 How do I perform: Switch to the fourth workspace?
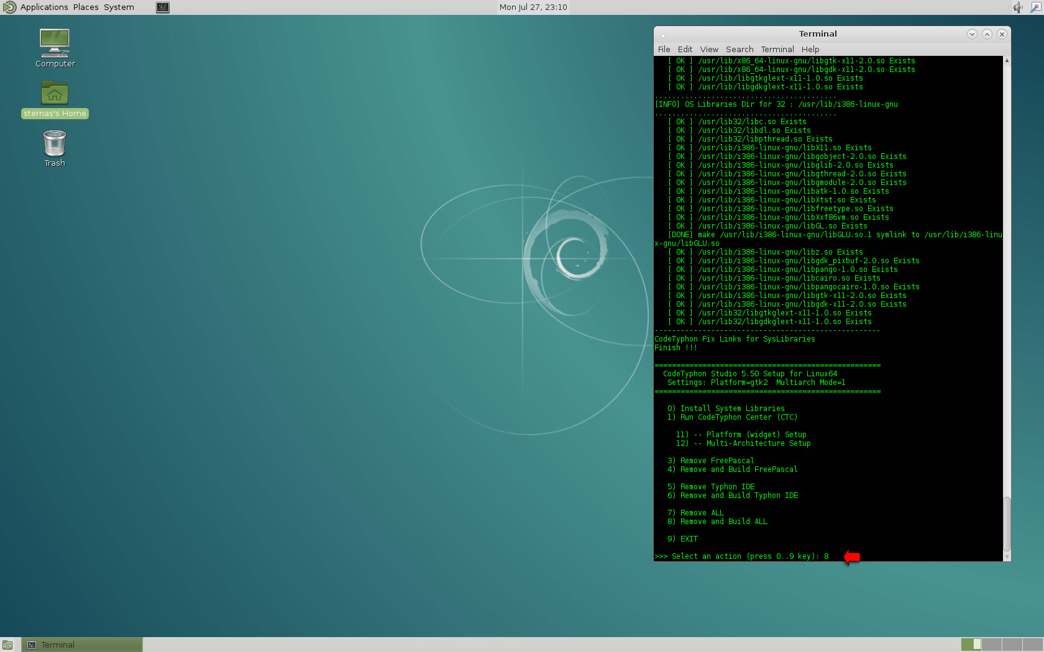click(x=1033, y=645)
